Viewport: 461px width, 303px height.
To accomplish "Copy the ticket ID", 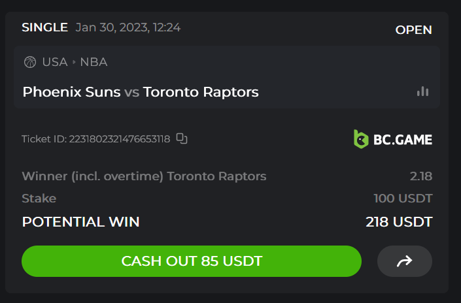I will (x=182, y=138).
